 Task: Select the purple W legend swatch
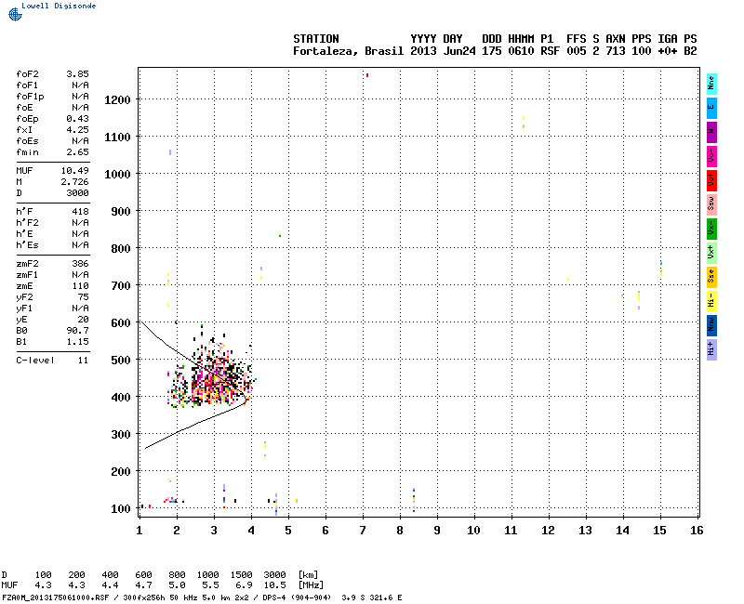711,132
